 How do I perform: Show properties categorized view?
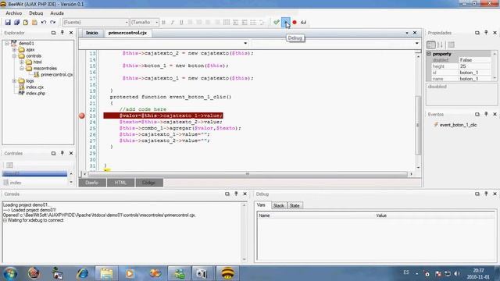tap(431, 44)
